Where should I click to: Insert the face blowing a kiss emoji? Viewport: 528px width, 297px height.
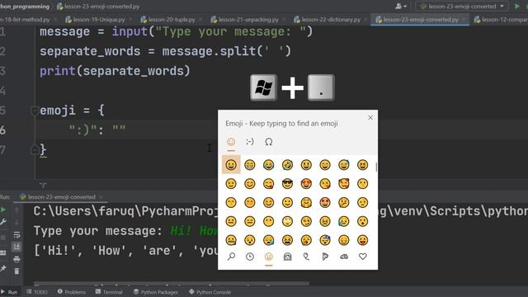tap(325, 183)
